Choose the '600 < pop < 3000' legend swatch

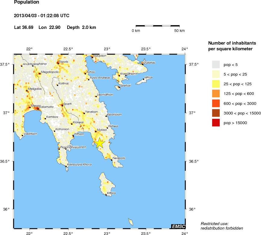click(x=216, y=103)
